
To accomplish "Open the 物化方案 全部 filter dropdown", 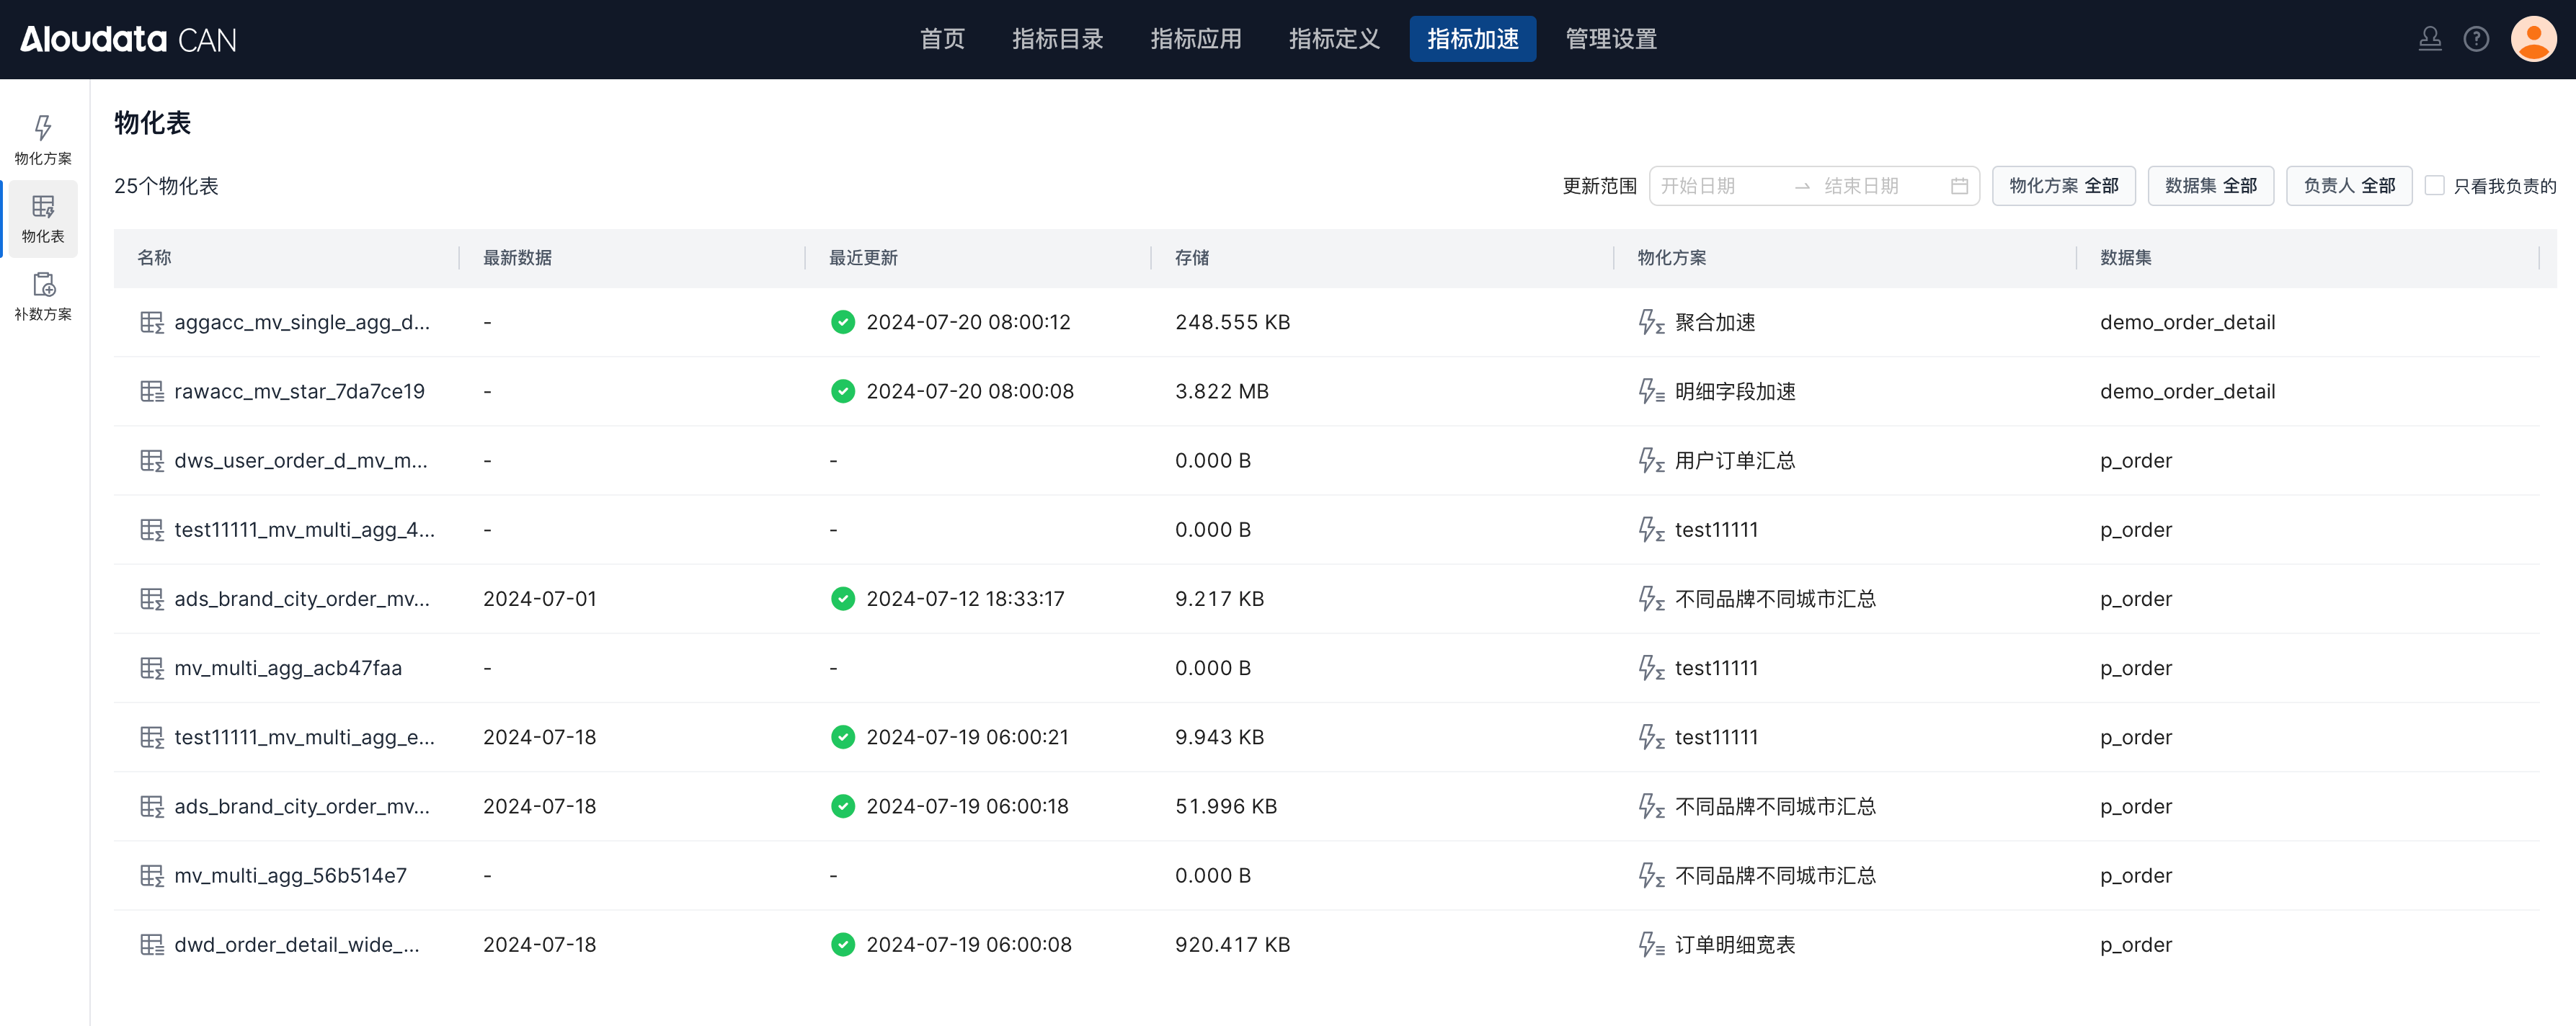I will [x=2063, y=186].
